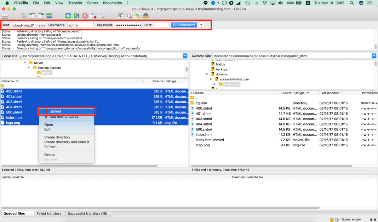
Task: Toggle processing of the transfer queue
Action: (76, 15)
